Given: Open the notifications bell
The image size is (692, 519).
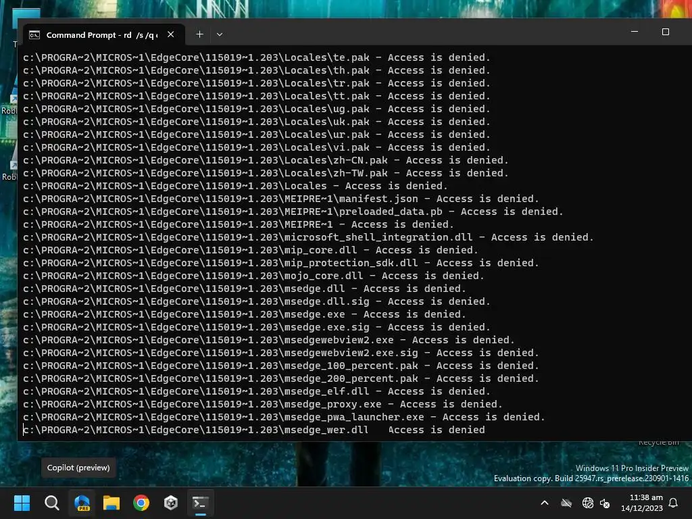Looking at the screenshot, I should click(x=673, y=503).
